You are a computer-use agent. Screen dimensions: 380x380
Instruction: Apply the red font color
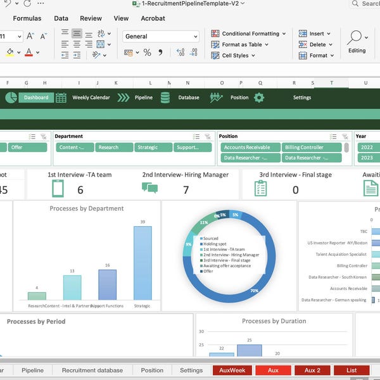[29, 52]
